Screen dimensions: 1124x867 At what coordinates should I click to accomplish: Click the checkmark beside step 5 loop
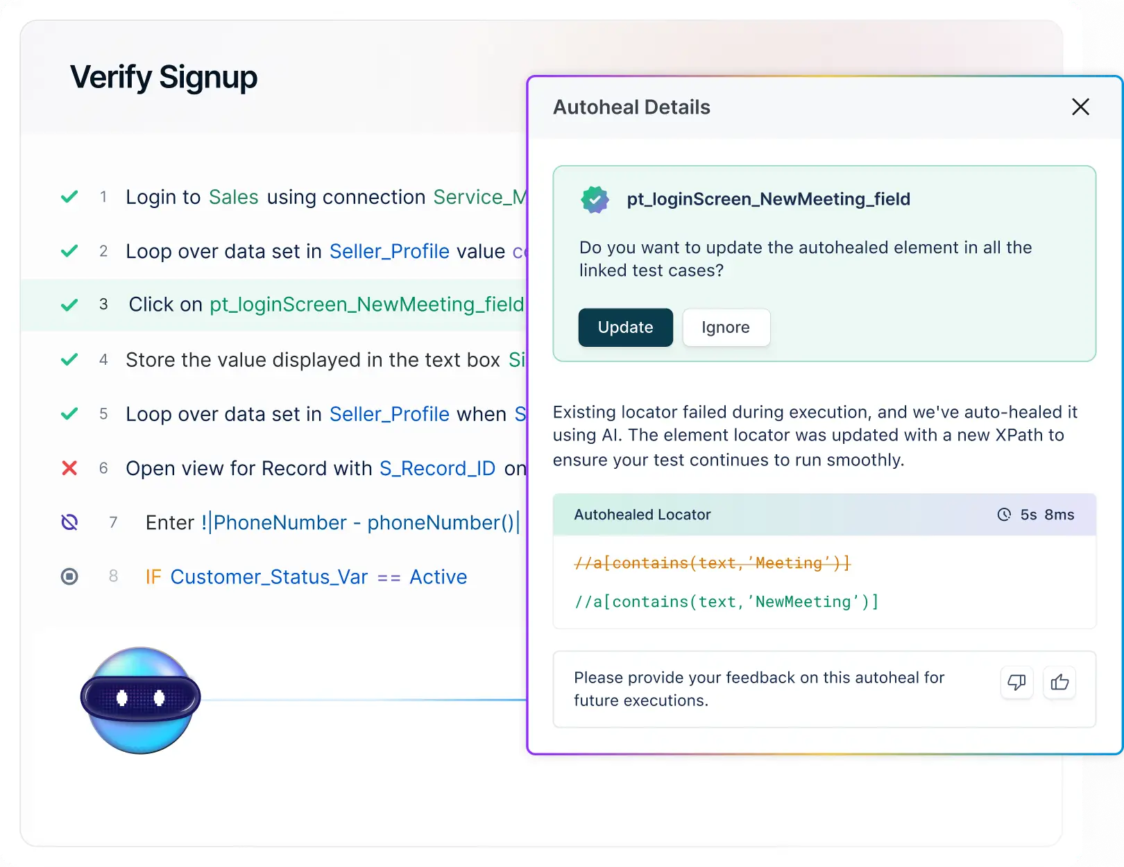click(69, 414)
